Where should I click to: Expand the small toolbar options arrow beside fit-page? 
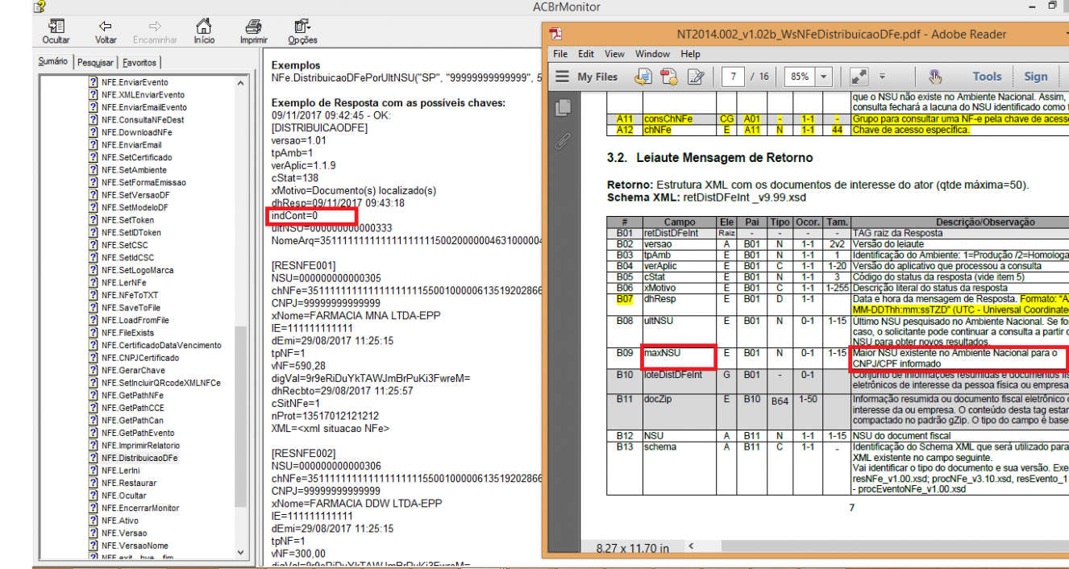[882, 77]
